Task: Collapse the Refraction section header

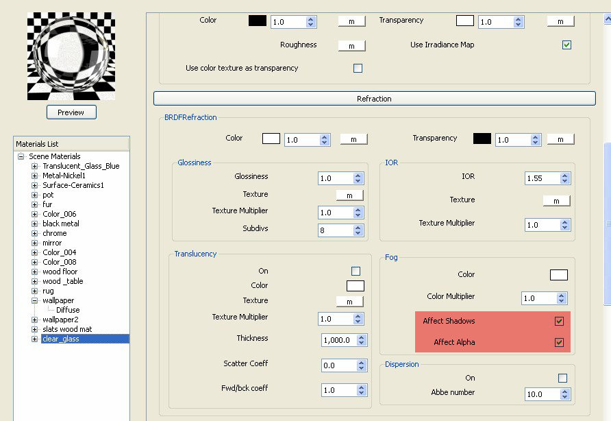Action: pos(374,98)
